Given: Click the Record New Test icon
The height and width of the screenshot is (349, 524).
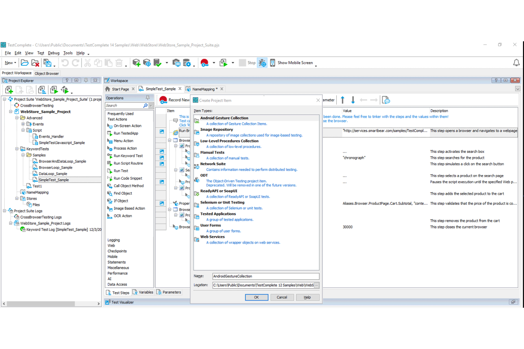Looking at the screenshot, I should coord(163,100).
